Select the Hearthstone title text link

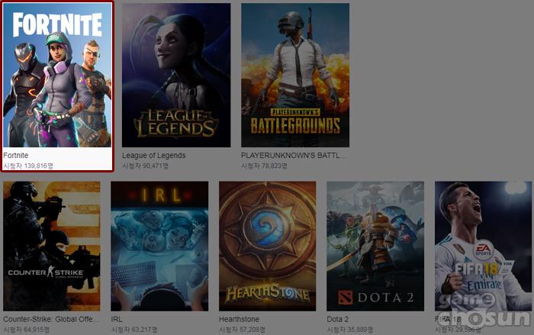(x=238, y=320)
